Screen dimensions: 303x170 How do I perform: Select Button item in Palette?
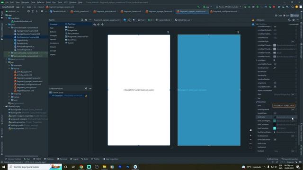click(70, 27)
